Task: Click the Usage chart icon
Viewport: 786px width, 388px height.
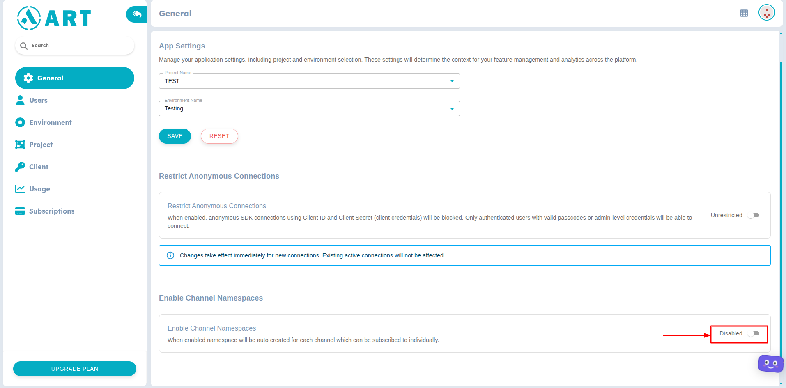Action: [20, 189]
